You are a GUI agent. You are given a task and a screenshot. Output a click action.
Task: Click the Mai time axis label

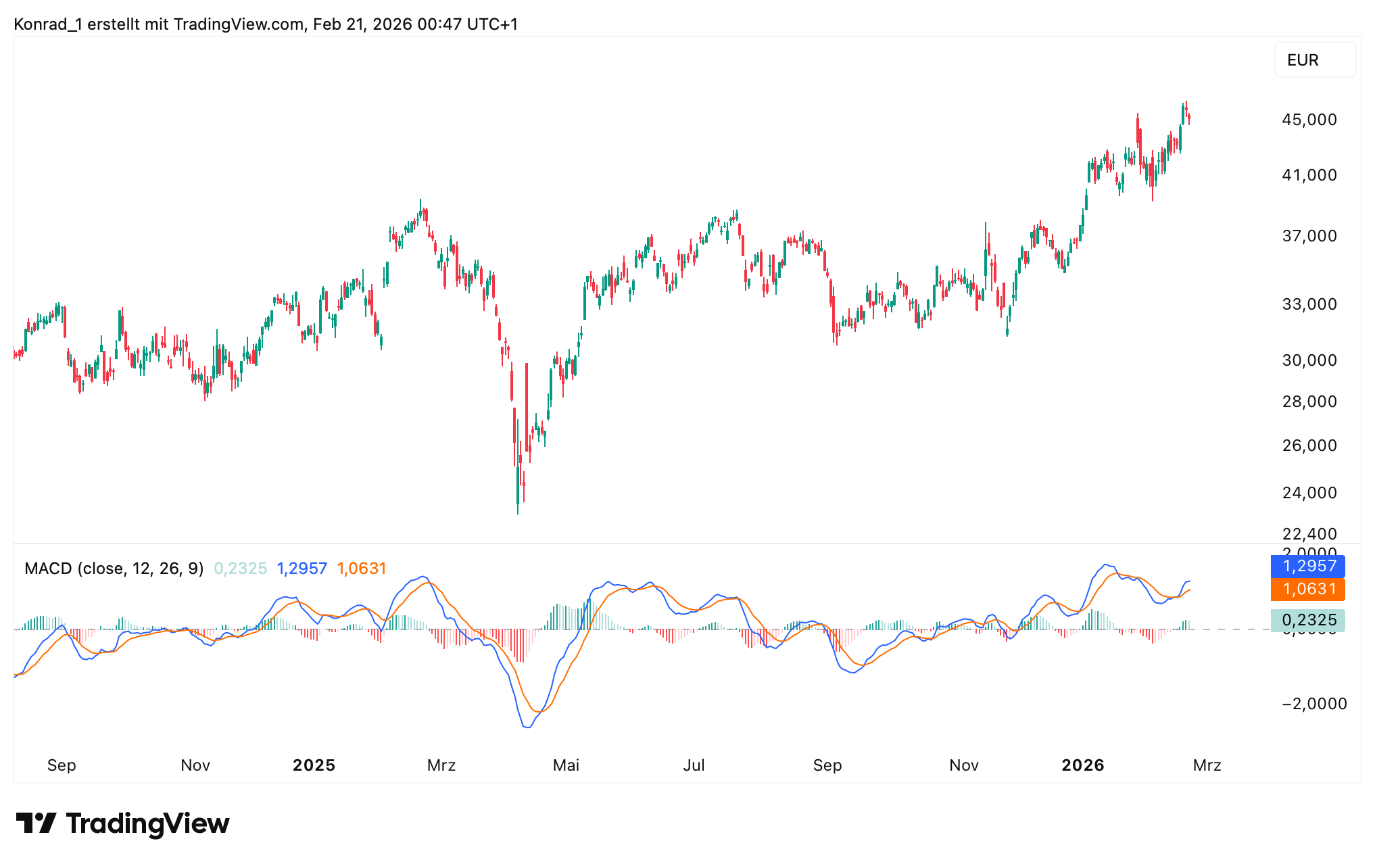pos(566,765)
